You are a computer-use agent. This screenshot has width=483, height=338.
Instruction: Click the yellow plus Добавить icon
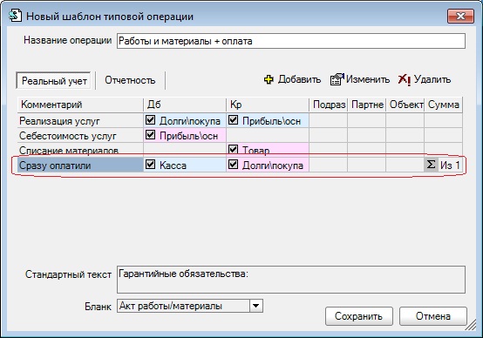pos(269,80)
